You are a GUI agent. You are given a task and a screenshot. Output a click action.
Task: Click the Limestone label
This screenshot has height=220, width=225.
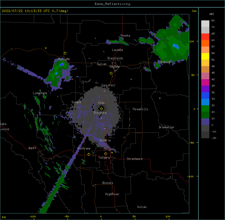(x=40, y=93)
